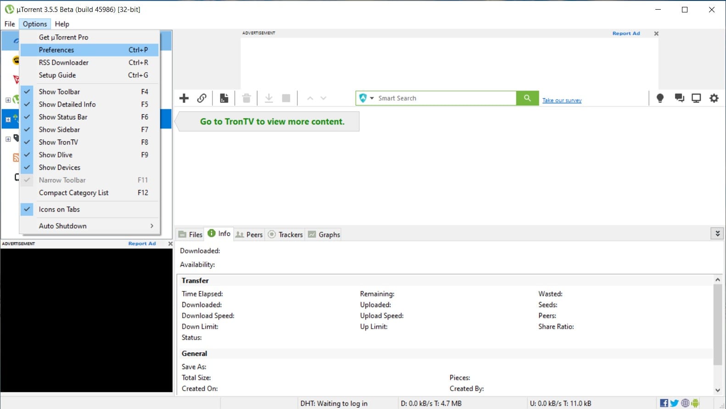
Task: Click the download speed D: 0.0 kB/s status
Action: (431, 403)
